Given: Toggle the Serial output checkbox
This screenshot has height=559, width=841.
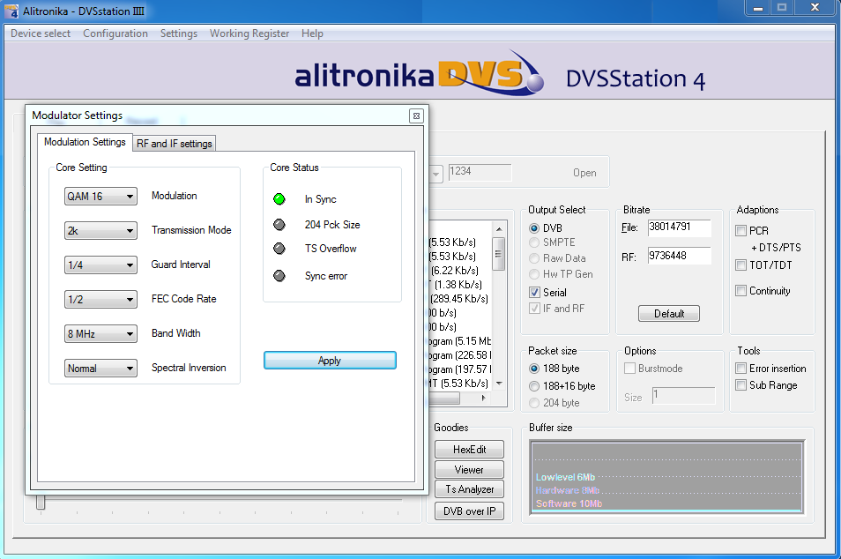Looking at the screenshot, I should 535,293.
